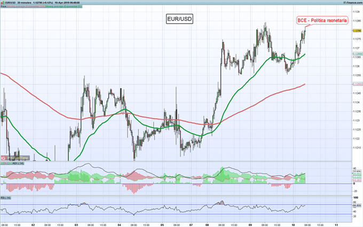Click the -20 level on the ADX axis
The image size is (363, 227).
(355, 191)
